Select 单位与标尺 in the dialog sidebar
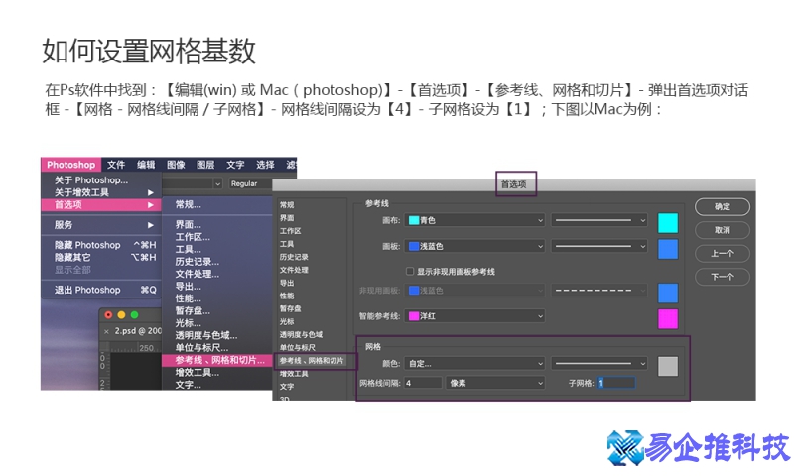The image size is (794, 476). point(297,347)
